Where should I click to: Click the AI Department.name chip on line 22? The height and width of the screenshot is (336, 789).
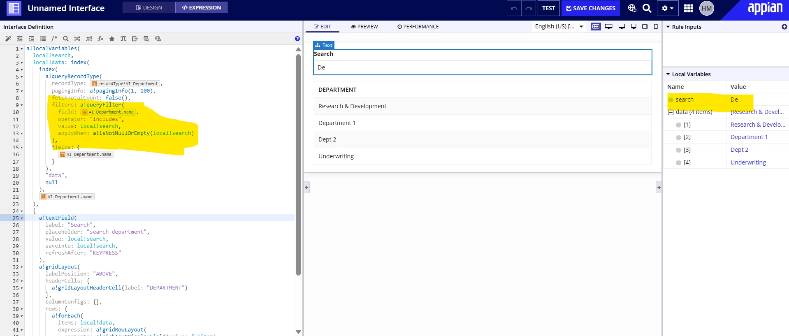(67, 197)
